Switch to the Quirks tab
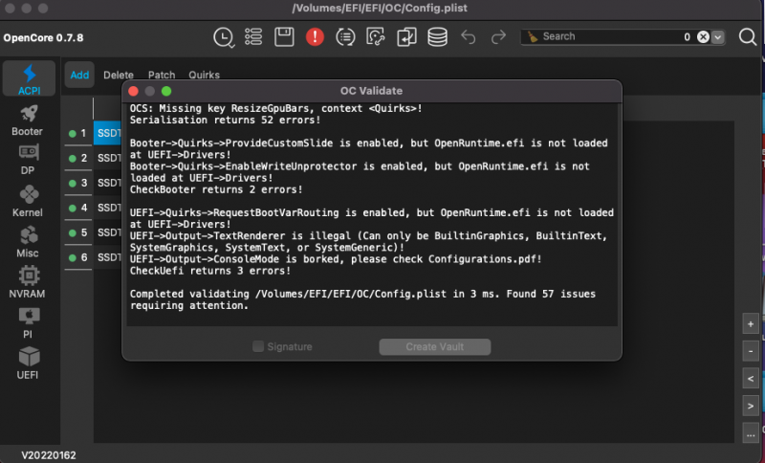This screenshot has height=463, width=765. [x=204, y=75]
